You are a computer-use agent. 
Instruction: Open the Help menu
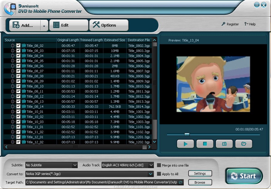tap(250, 24)
